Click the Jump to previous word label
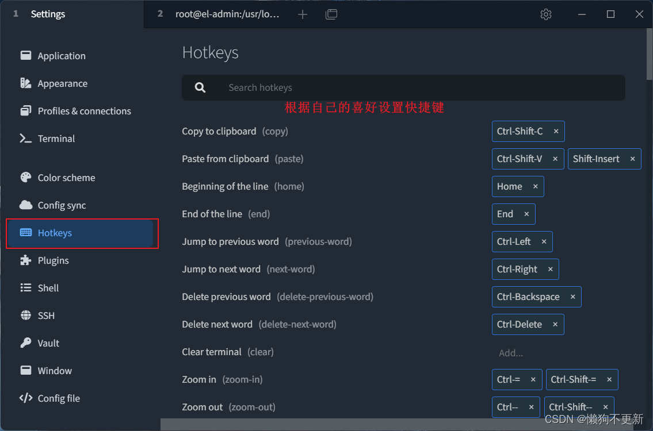653x431 pixels. coord(230,242)
